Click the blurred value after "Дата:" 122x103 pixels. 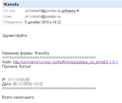(28, 84)
